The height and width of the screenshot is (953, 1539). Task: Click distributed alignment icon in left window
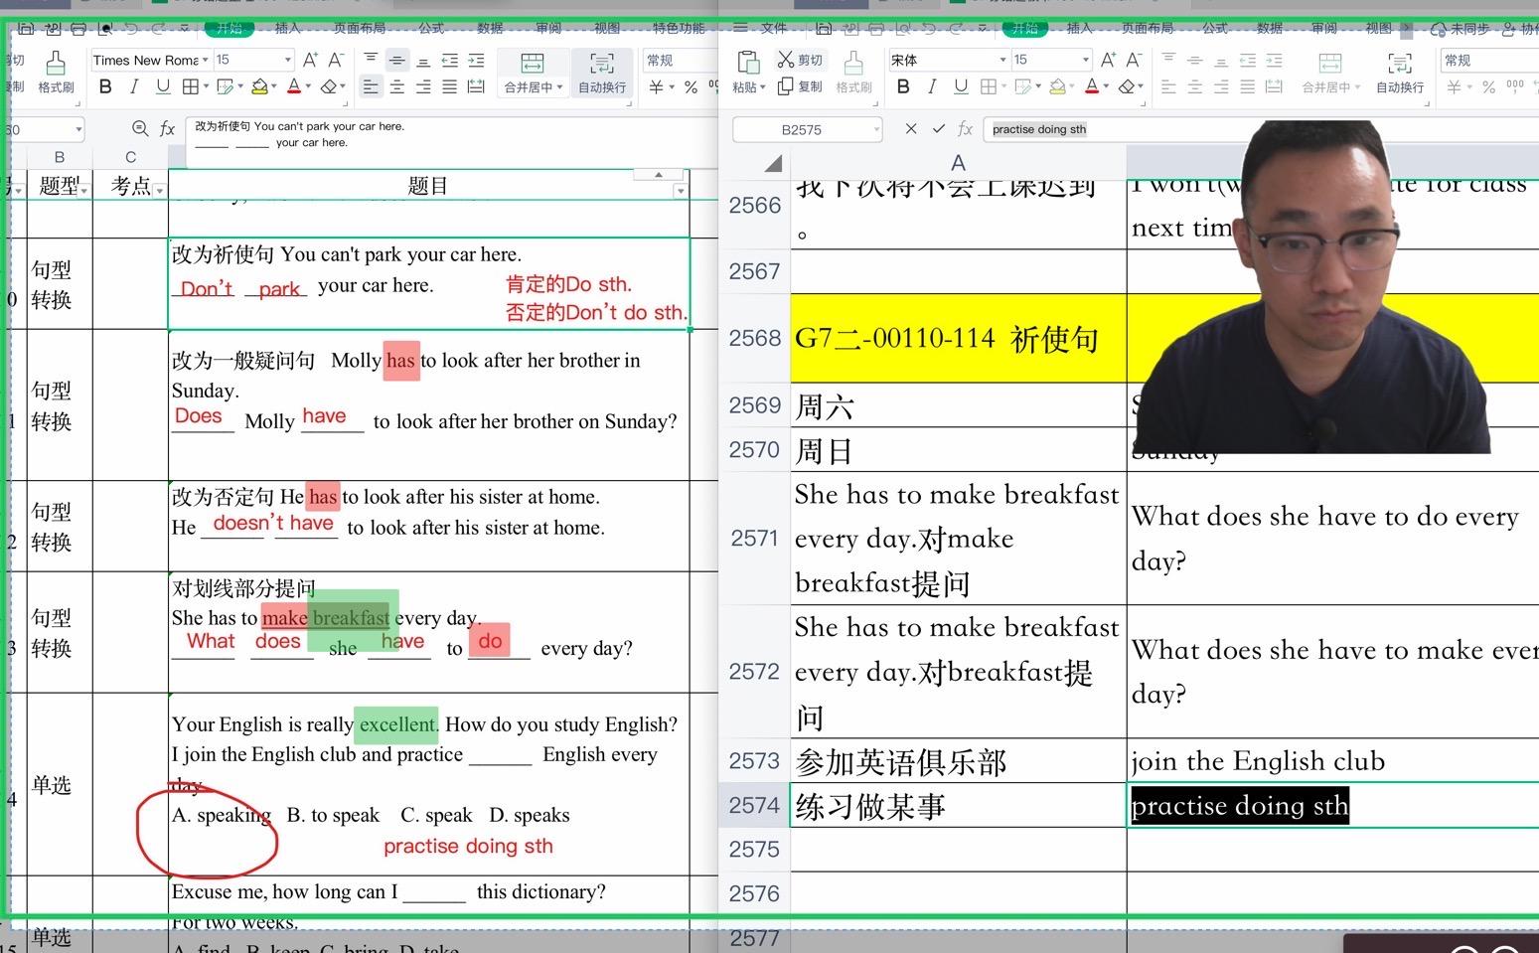[x=476, y=87]
